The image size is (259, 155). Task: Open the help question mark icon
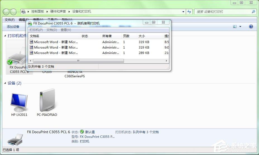pos(251,27)
